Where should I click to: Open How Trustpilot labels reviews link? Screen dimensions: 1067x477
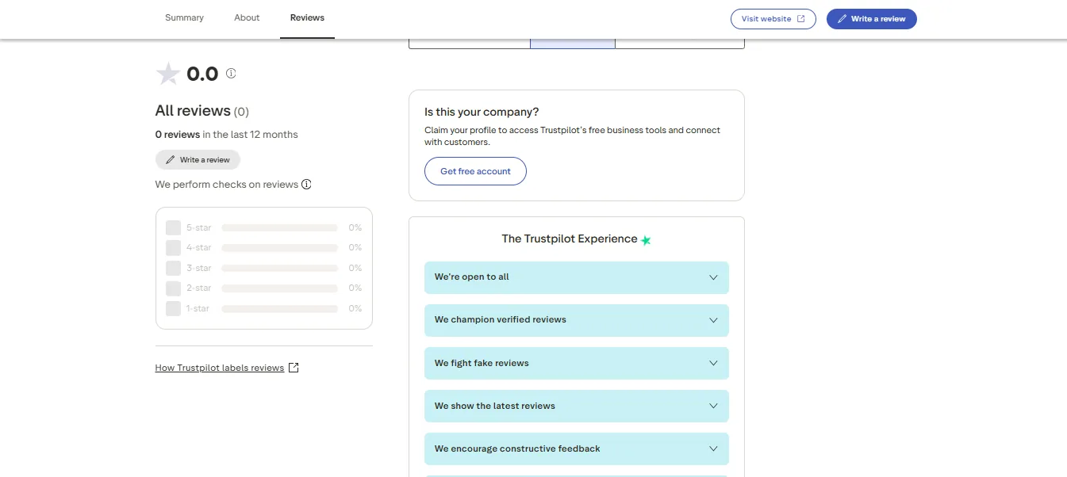pyautogui.click(x=220, y=368)
